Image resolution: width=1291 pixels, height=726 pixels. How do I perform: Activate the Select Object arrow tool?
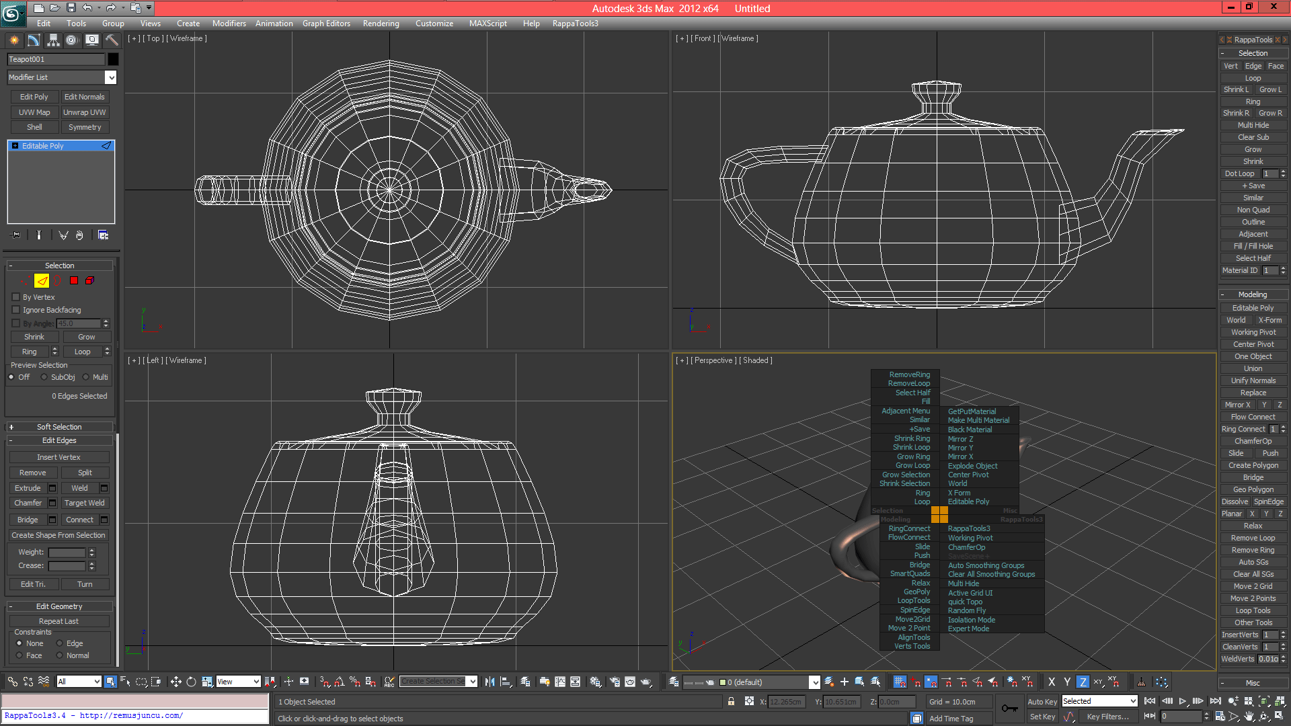click(x=110, y=682)
